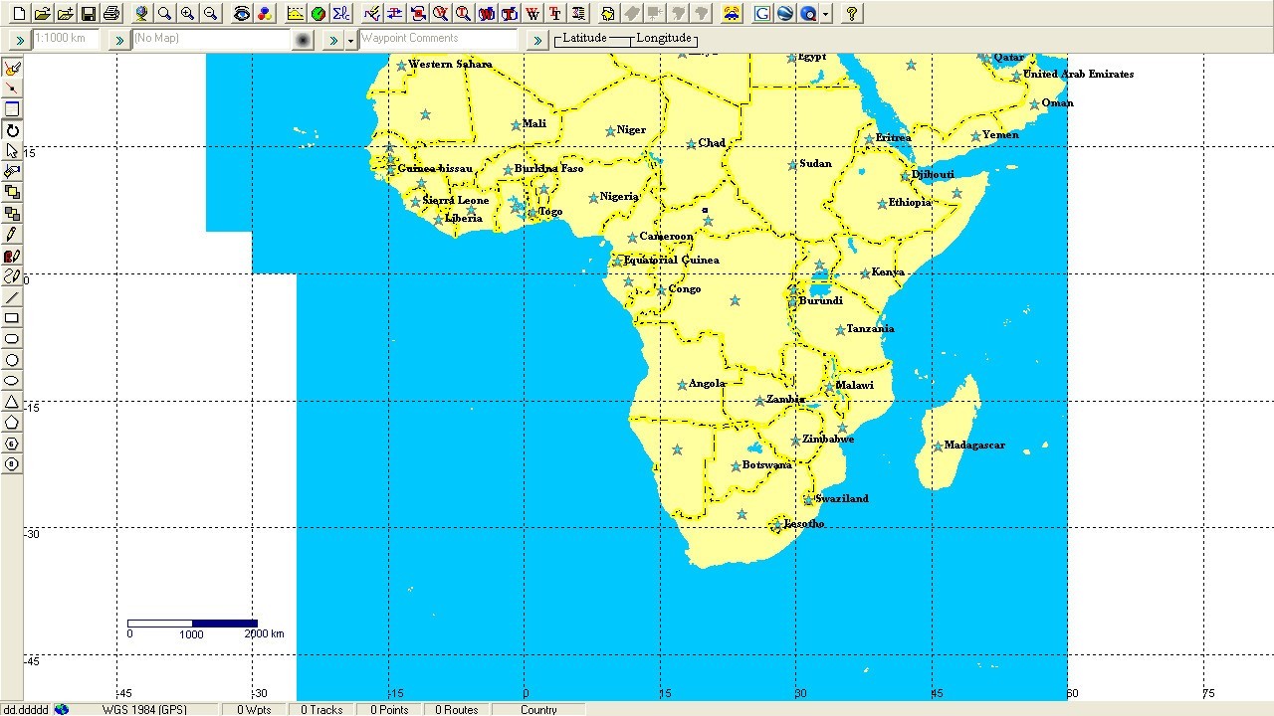
Task: Click the 0 Points status bar entry
Action: point(389,709)
